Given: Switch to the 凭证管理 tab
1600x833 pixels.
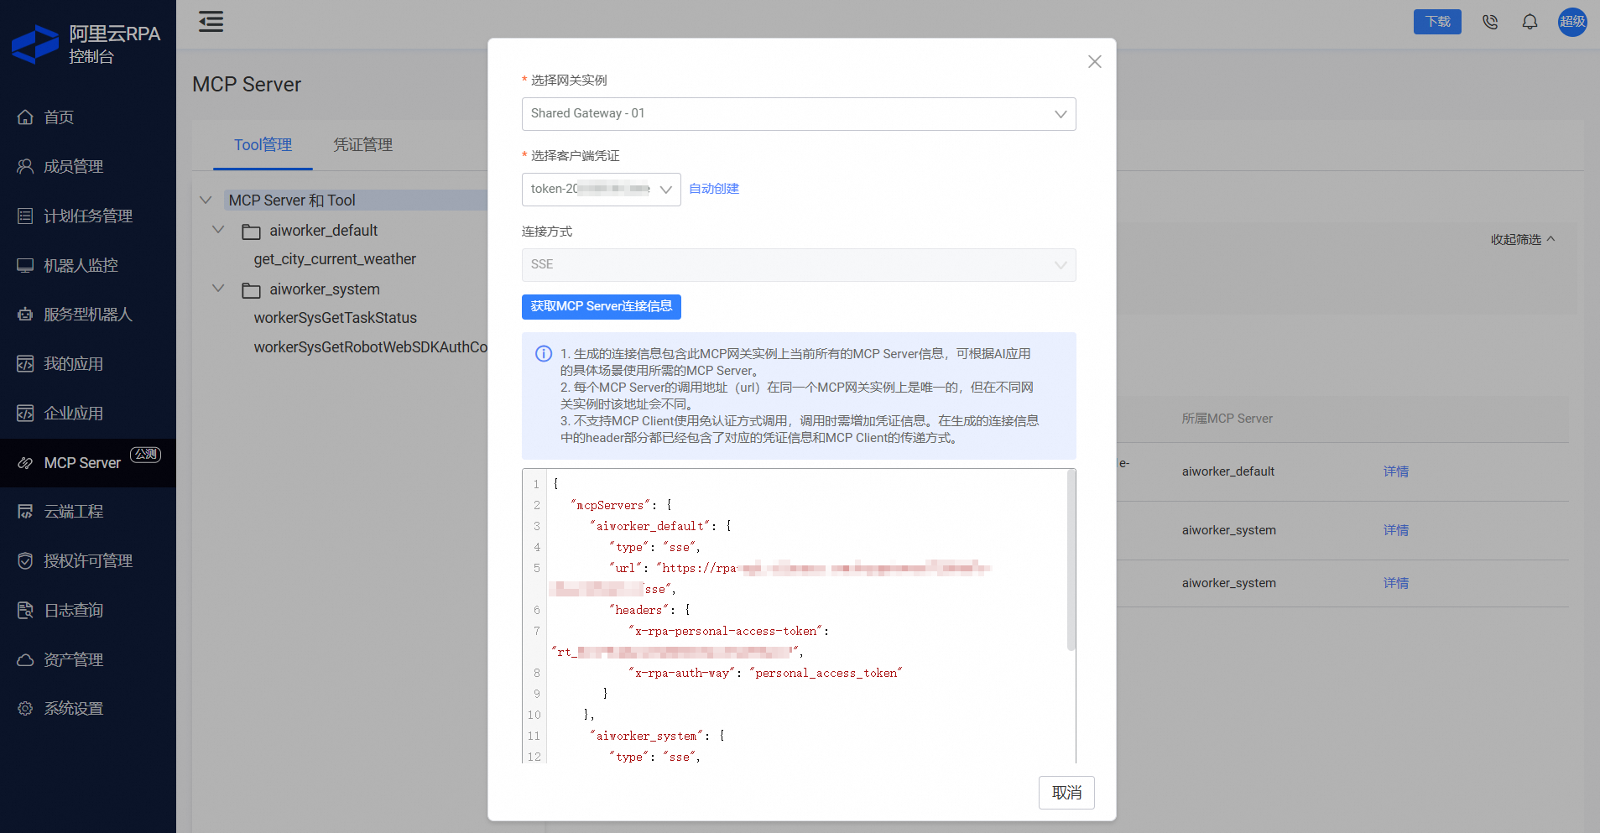Looking at the screenshot, I should tap(362, 145).
